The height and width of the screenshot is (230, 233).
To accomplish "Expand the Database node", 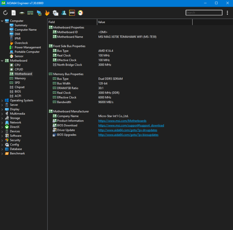I will 2,149.
